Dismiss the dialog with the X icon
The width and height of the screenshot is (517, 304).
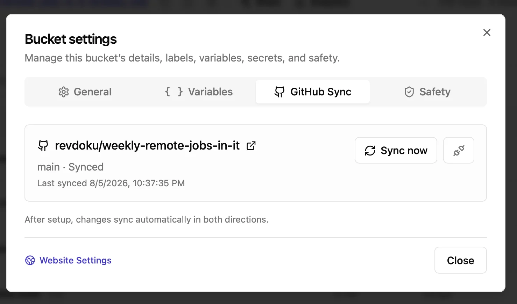tap(487, 32)
